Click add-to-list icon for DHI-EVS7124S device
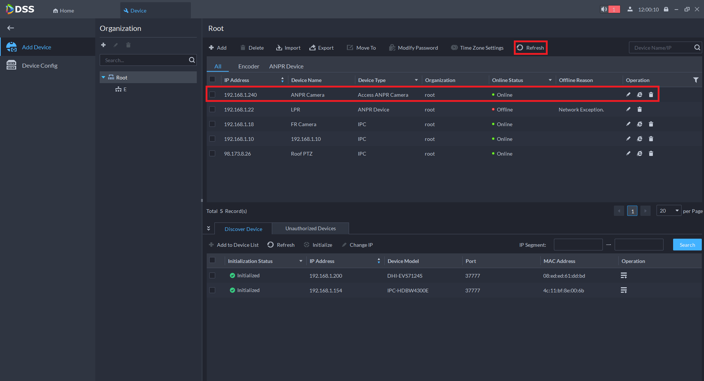This screenshot has height=381, width=704. pos(624,275)
